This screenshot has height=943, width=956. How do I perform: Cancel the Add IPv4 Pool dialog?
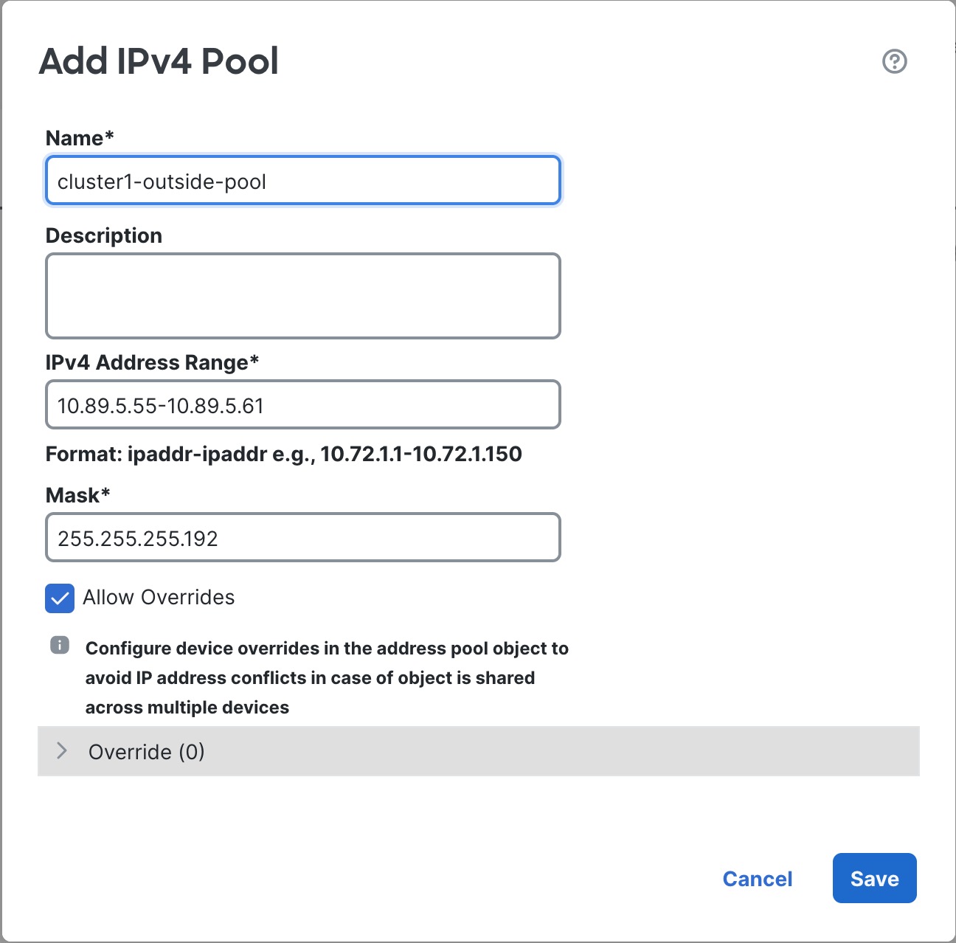tap(757, 878)
